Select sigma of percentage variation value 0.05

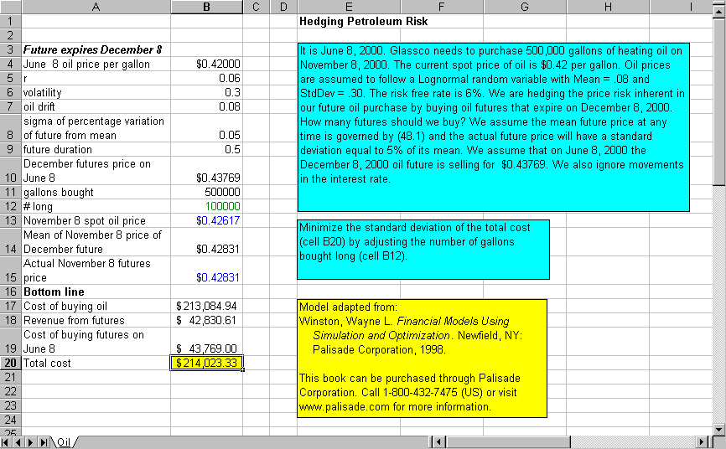206,128
